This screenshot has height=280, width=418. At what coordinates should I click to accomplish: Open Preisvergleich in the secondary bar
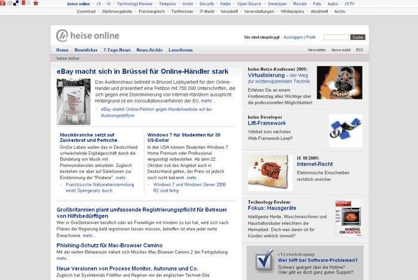pos(152,12)
